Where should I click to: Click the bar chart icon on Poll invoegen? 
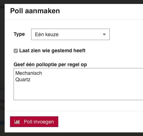17,122
